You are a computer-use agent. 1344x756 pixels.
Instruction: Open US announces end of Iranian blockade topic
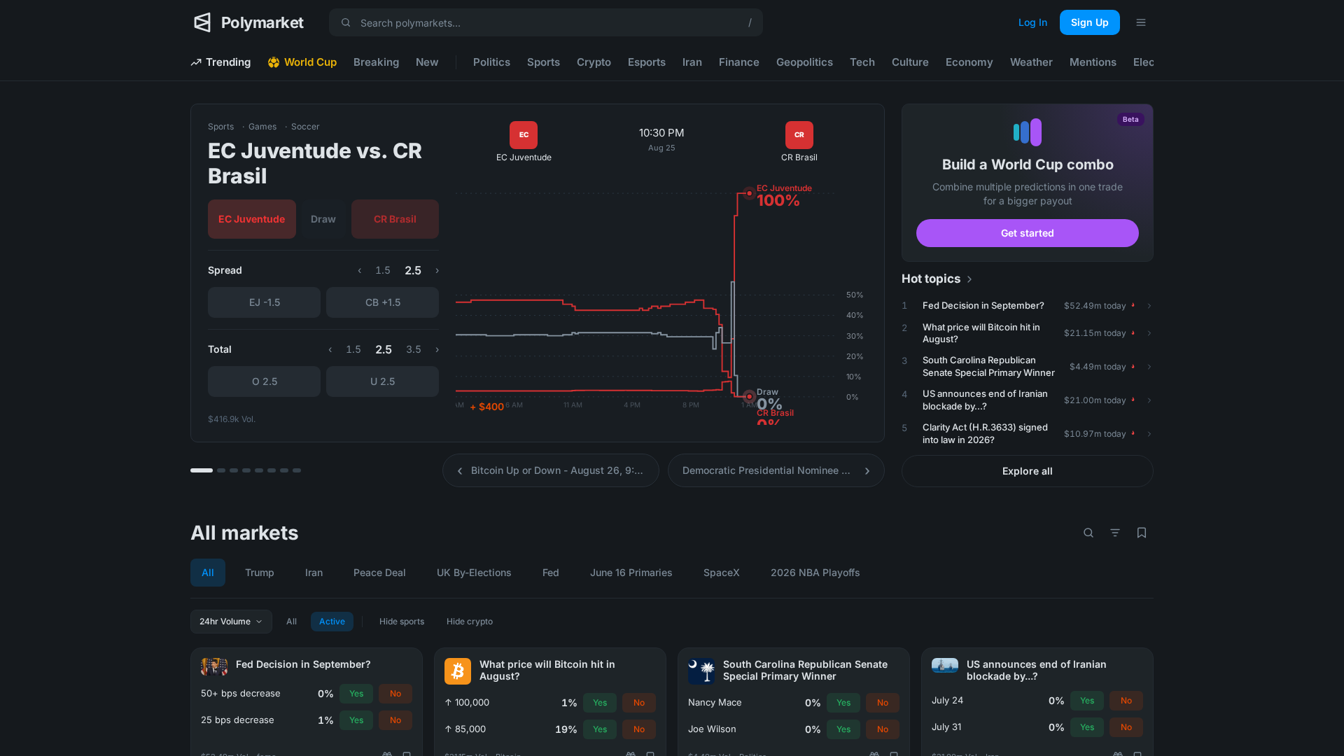[x=1028, y=400]
